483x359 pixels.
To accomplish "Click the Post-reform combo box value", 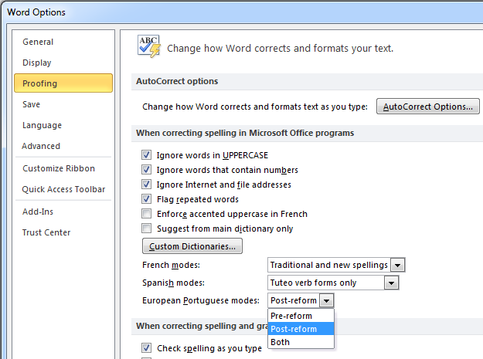I will click(294, 300).
